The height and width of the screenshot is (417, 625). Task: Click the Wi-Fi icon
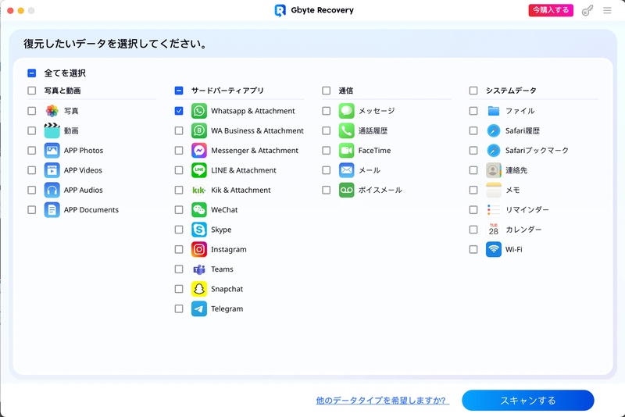click(494, 249)
